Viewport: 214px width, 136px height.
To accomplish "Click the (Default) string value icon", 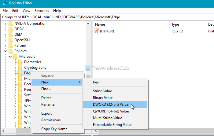I will point(97,31).
